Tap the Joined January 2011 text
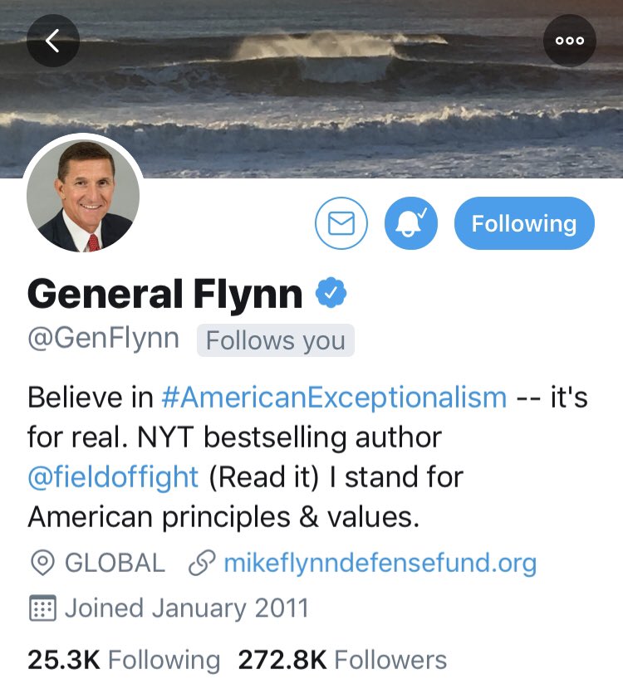Viewport: 623px width, 679px height. 187,608
